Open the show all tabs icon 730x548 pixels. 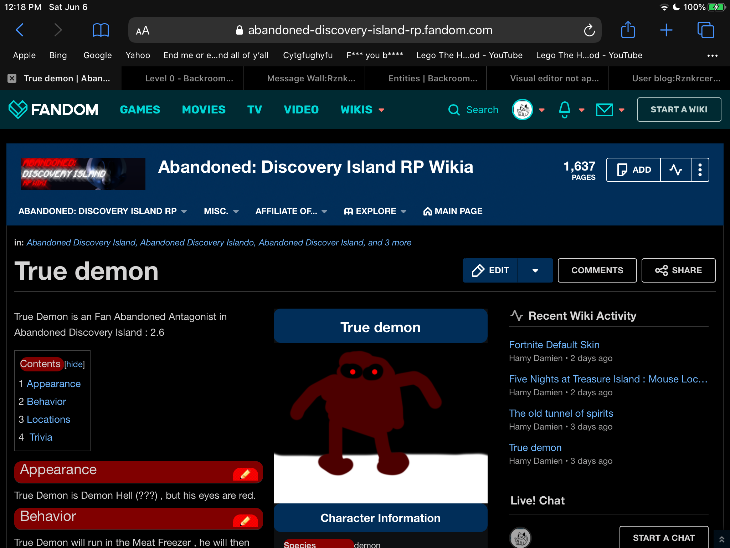tap(705, 30)
